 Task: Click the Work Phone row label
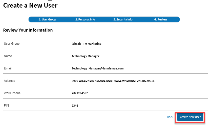tap(12, 93)
